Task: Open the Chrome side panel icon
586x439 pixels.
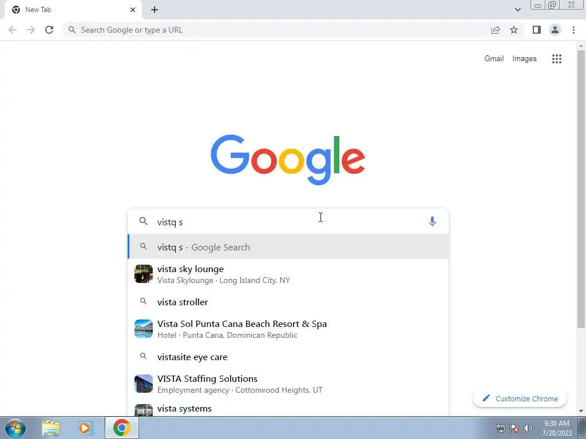Action: 537,30
